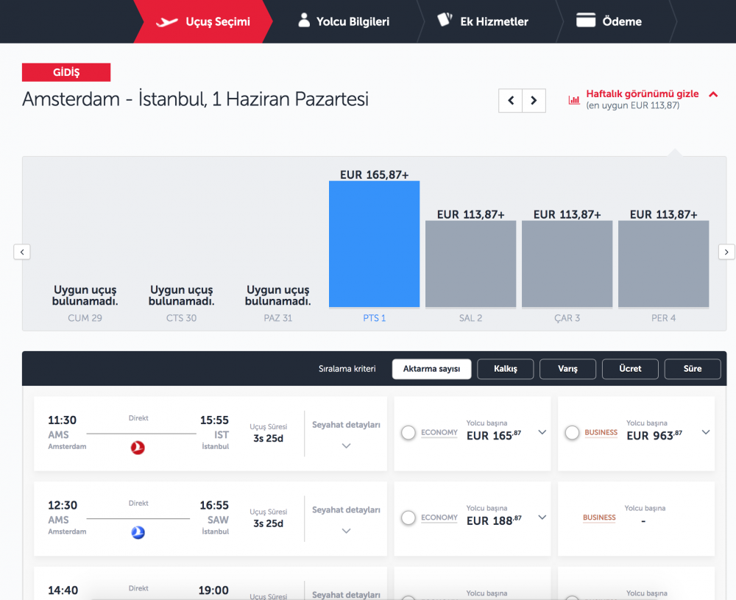Select Business fare EUR 963.87 radio button
This screenshot has width=736, height=600.
572,434
